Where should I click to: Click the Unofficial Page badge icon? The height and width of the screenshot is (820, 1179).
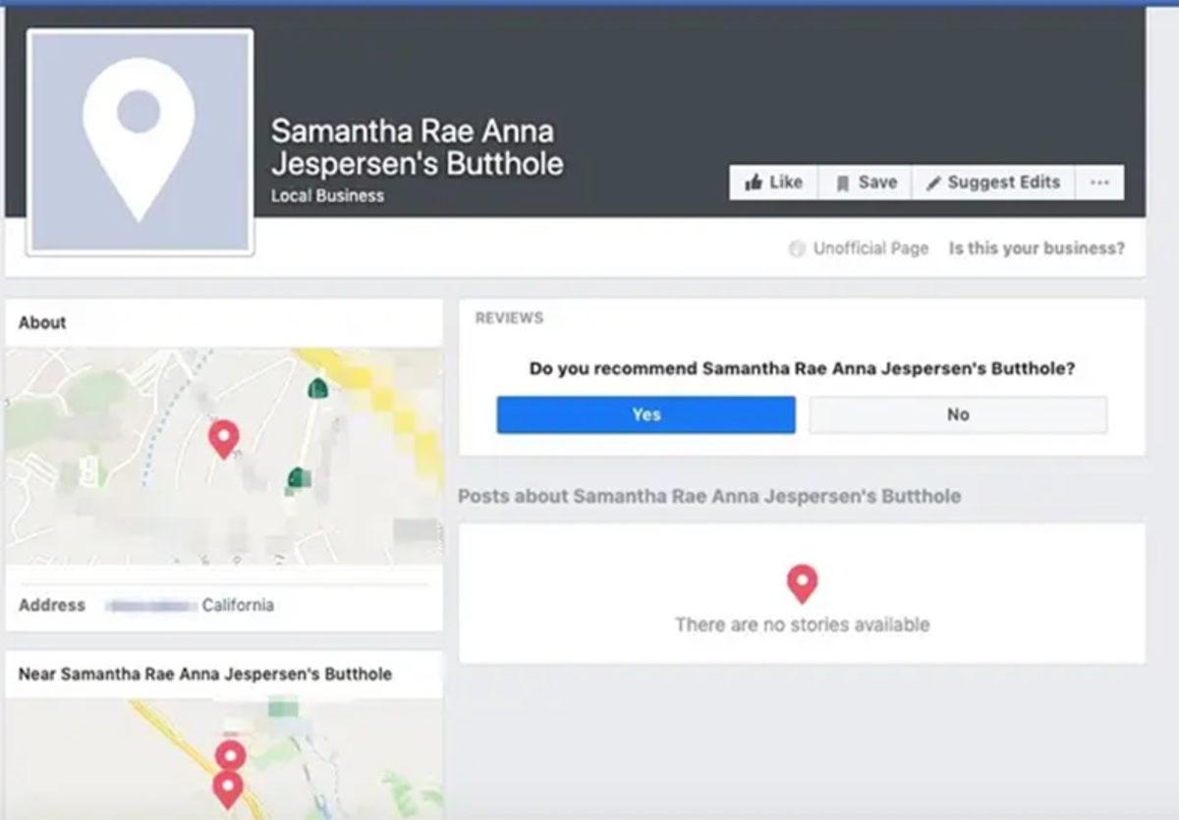click(x=797, y=248)
